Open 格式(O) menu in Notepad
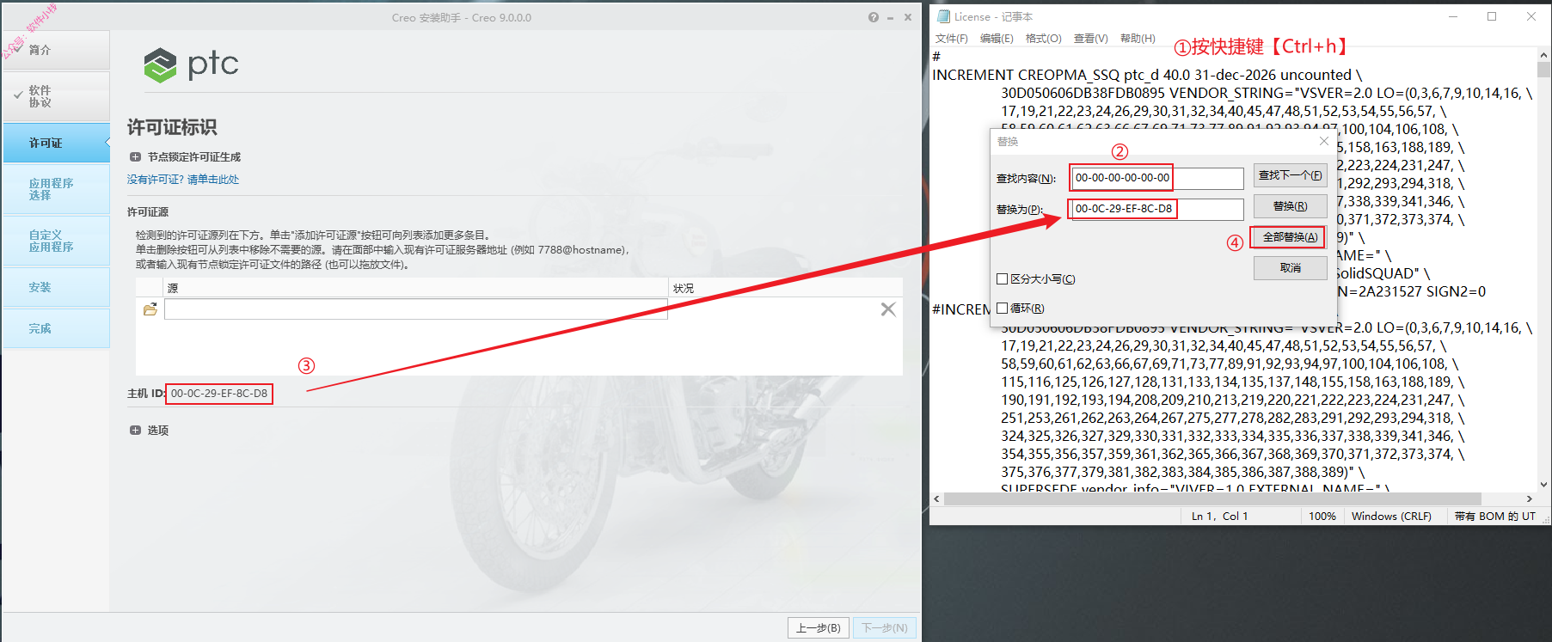Screen dimensions: 1552x642 tap(1044, 39)
